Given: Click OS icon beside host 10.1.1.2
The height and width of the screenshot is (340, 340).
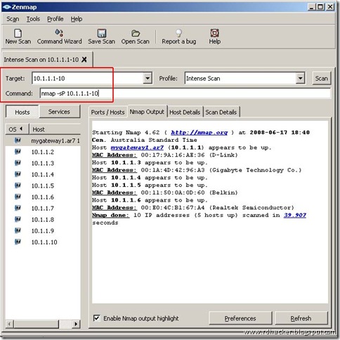Looking at the screenshot, I should (x=18, y=152).
